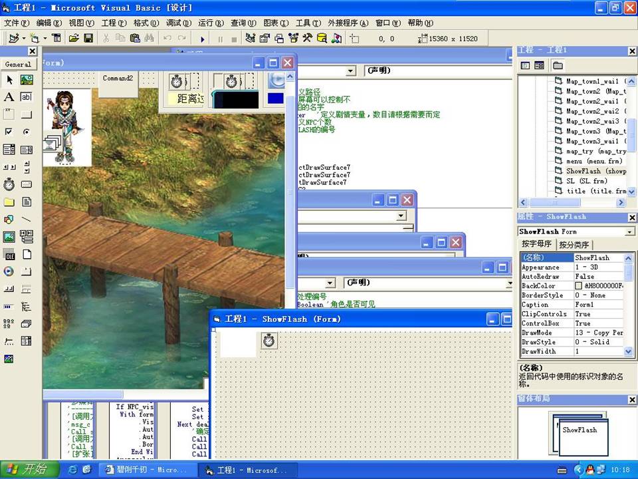This screenshot has height=479, width=638.
Task: Click the General tab of the toolbox
Action: tap(19, 65)
